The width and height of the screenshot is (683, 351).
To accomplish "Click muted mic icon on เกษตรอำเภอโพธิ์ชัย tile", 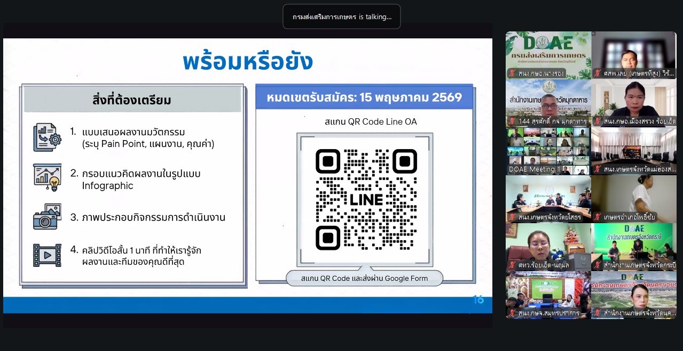I will 598,217.
